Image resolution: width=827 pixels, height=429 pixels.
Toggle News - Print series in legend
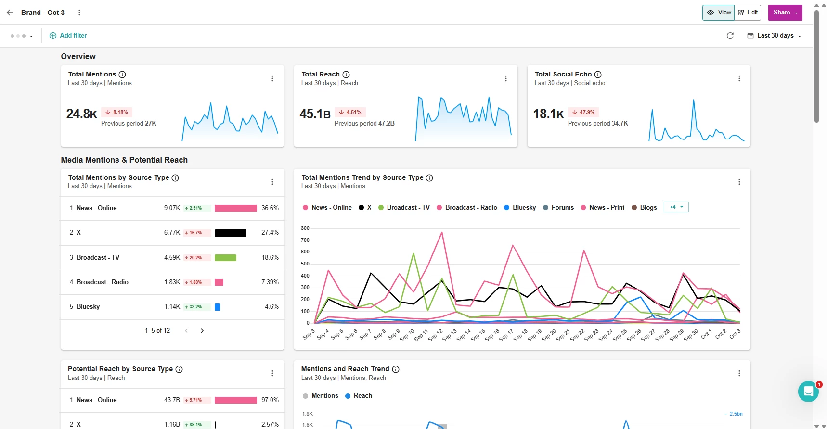pos(603,208)
